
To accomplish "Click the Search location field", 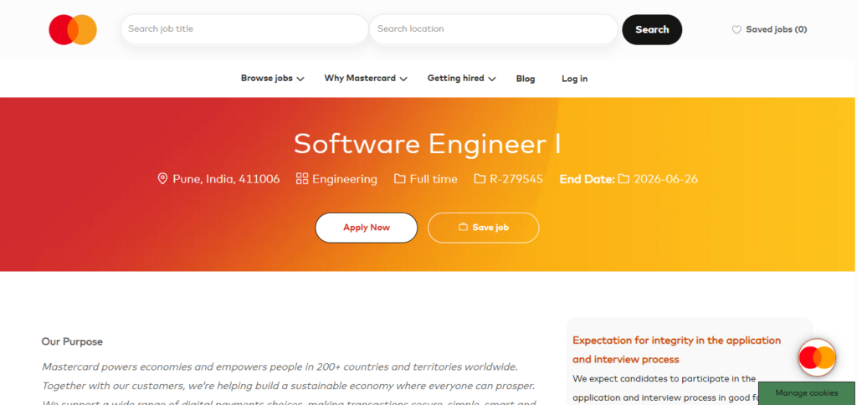I will (x=494, y=29).
